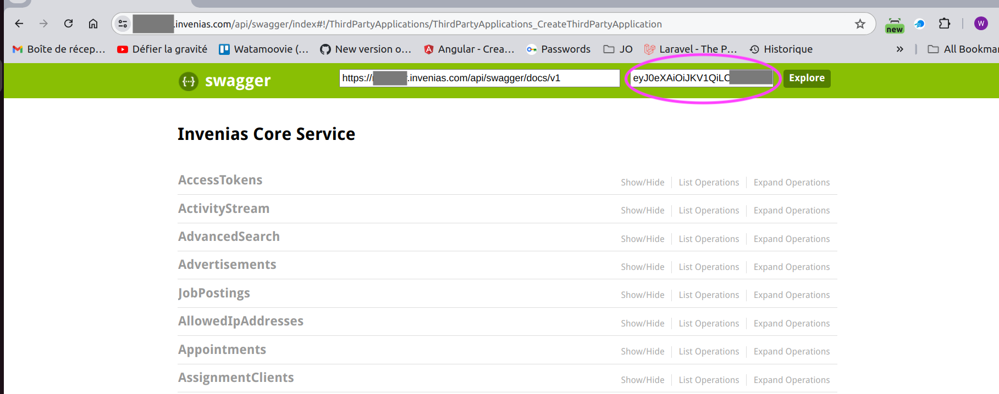This screenshot has width=999, height=394.
Task: List Operations for ActivityStream
Action: click(709, 210)
